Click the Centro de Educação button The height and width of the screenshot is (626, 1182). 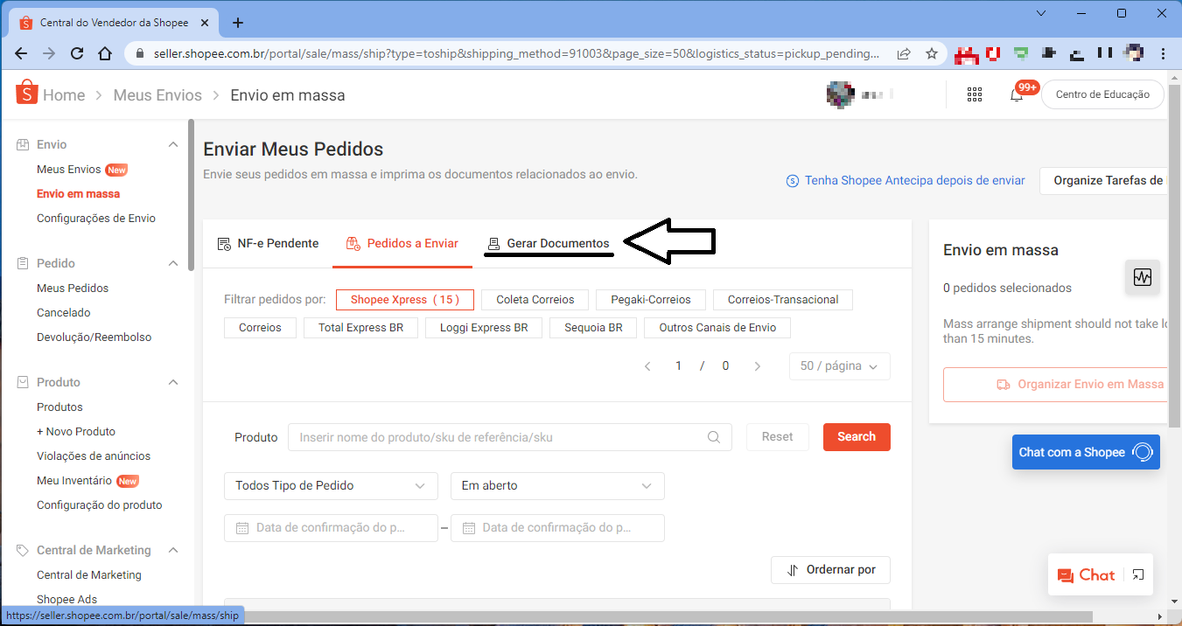pyautogui.click(x=1102, y=94)
